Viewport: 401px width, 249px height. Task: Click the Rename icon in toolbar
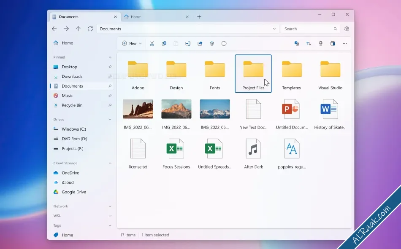coord(188,43)
